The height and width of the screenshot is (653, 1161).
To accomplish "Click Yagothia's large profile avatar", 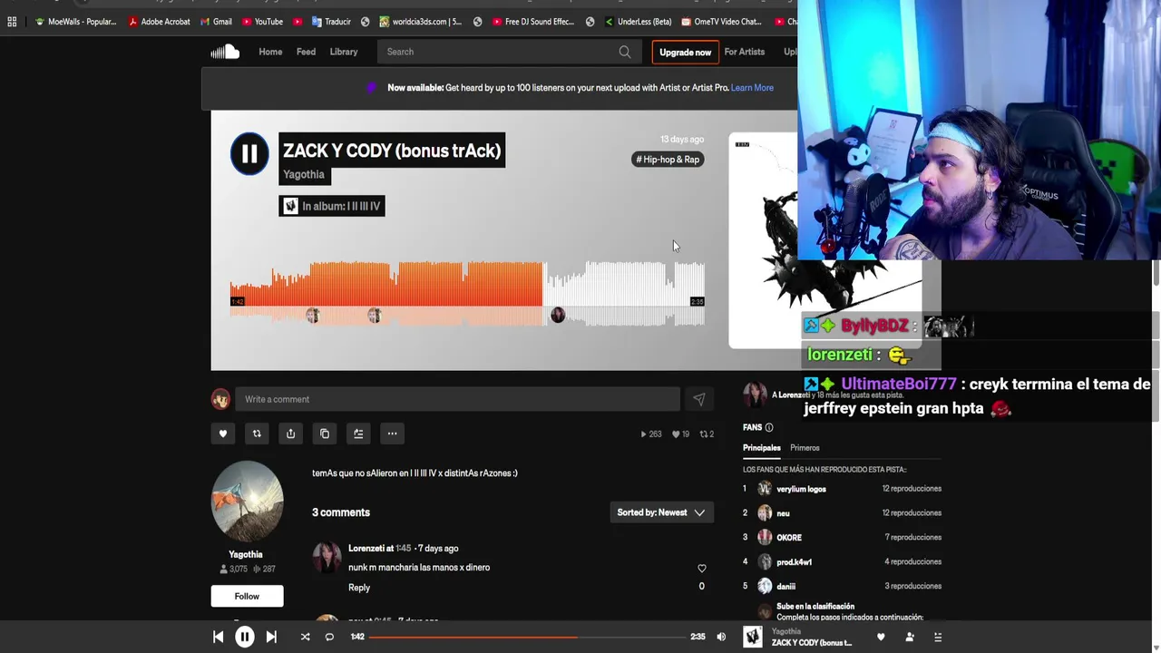I will click(x=247, y=501).
